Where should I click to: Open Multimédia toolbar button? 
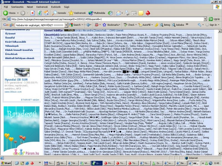[x=97, y=13]
